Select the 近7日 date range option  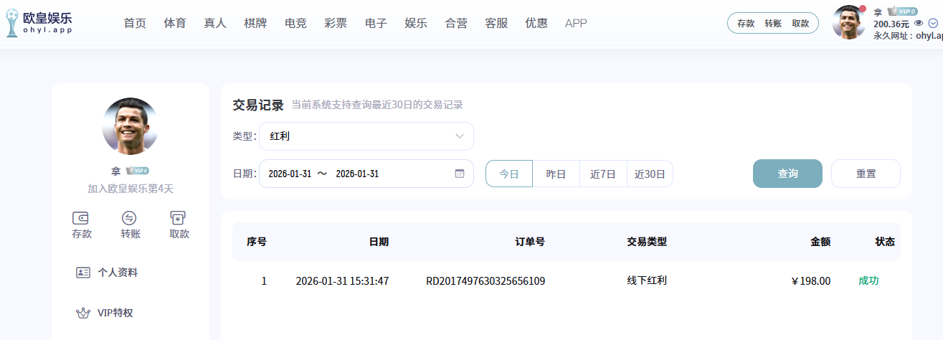[x=603, y=174]
